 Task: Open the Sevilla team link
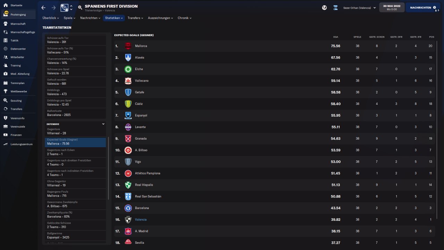click(139, 243)
